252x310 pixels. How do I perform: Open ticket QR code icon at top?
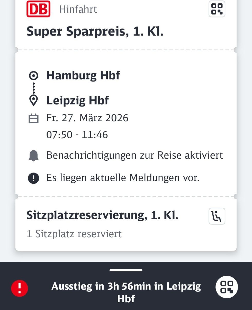tap(217, 9)
